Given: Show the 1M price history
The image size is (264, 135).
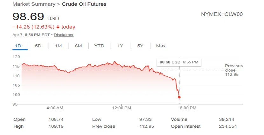Looking at the screenshot, I should 58,46.
